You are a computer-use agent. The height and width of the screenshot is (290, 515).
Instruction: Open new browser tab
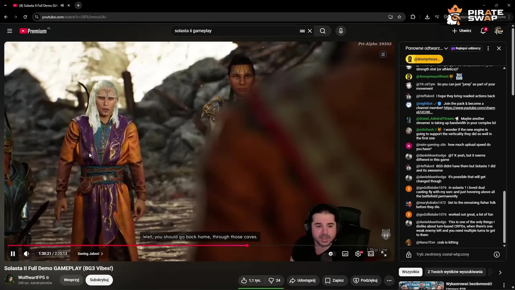click(x=78, y=5)
